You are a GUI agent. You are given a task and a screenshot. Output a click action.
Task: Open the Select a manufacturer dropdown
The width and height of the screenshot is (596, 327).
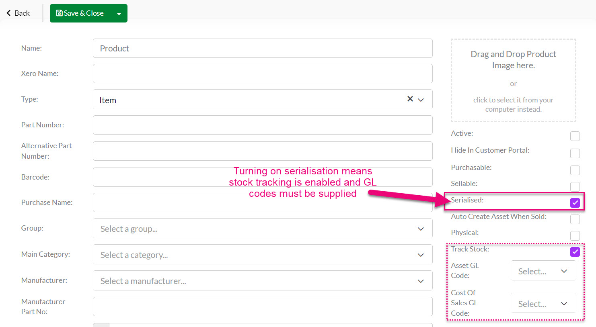click(x=263, y=281)
